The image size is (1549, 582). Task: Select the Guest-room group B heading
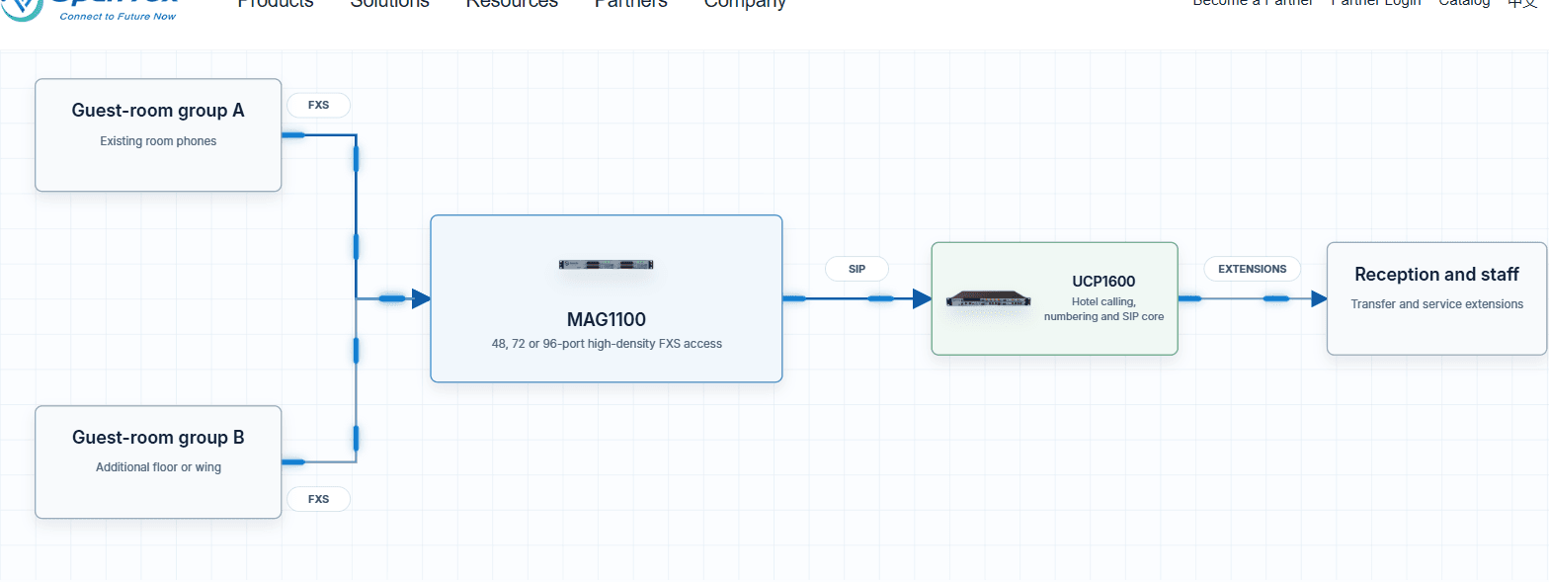point(158,438)
